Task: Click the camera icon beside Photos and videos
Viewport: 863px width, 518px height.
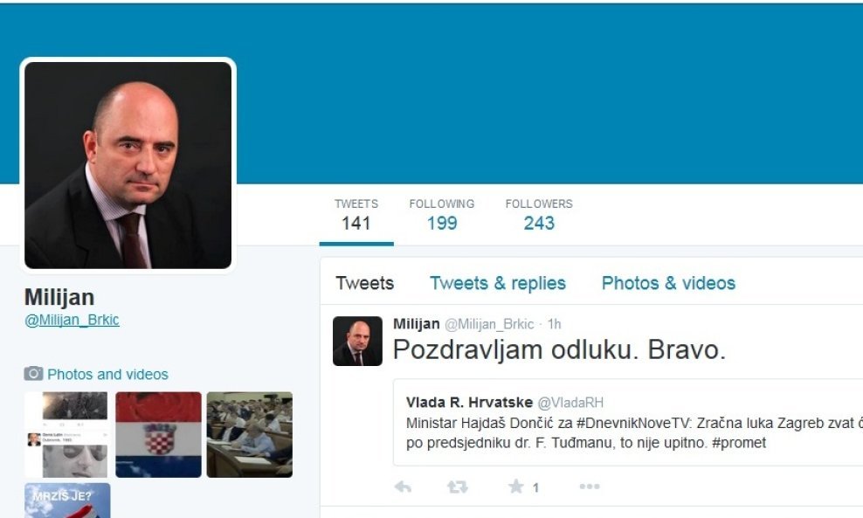Action: [33, 374]
